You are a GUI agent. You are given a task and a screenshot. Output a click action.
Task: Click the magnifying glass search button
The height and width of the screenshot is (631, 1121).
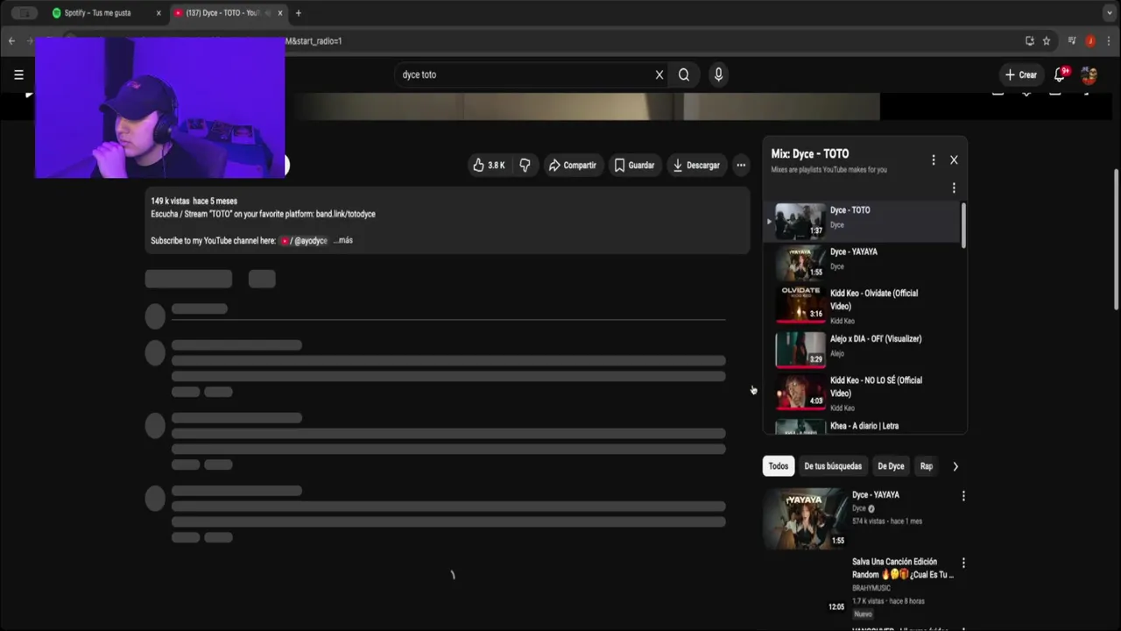(684, 74)
